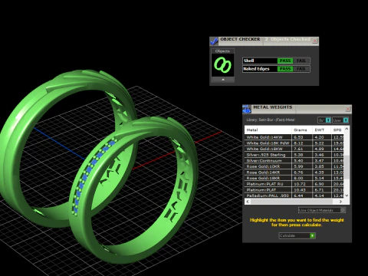Image resolution: width=368 pixels, height=276 pixels.
Task: Click the horizontal scroll left arrow
Action: 248,202
